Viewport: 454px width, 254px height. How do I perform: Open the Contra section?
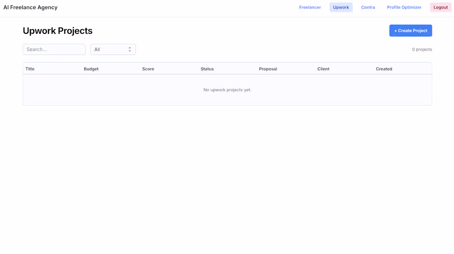(x=368, y=7)
